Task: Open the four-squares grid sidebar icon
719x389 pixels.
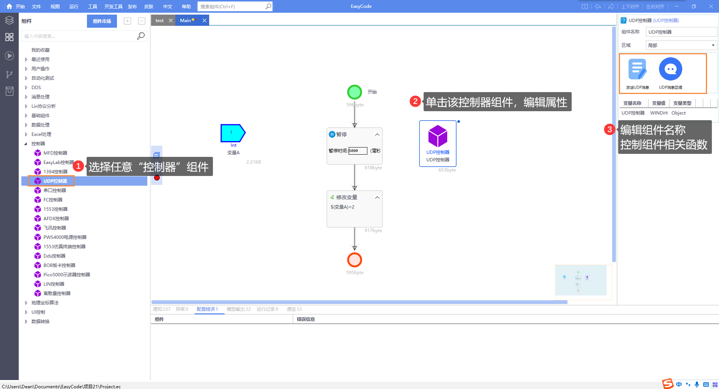Action: point(9,37)
